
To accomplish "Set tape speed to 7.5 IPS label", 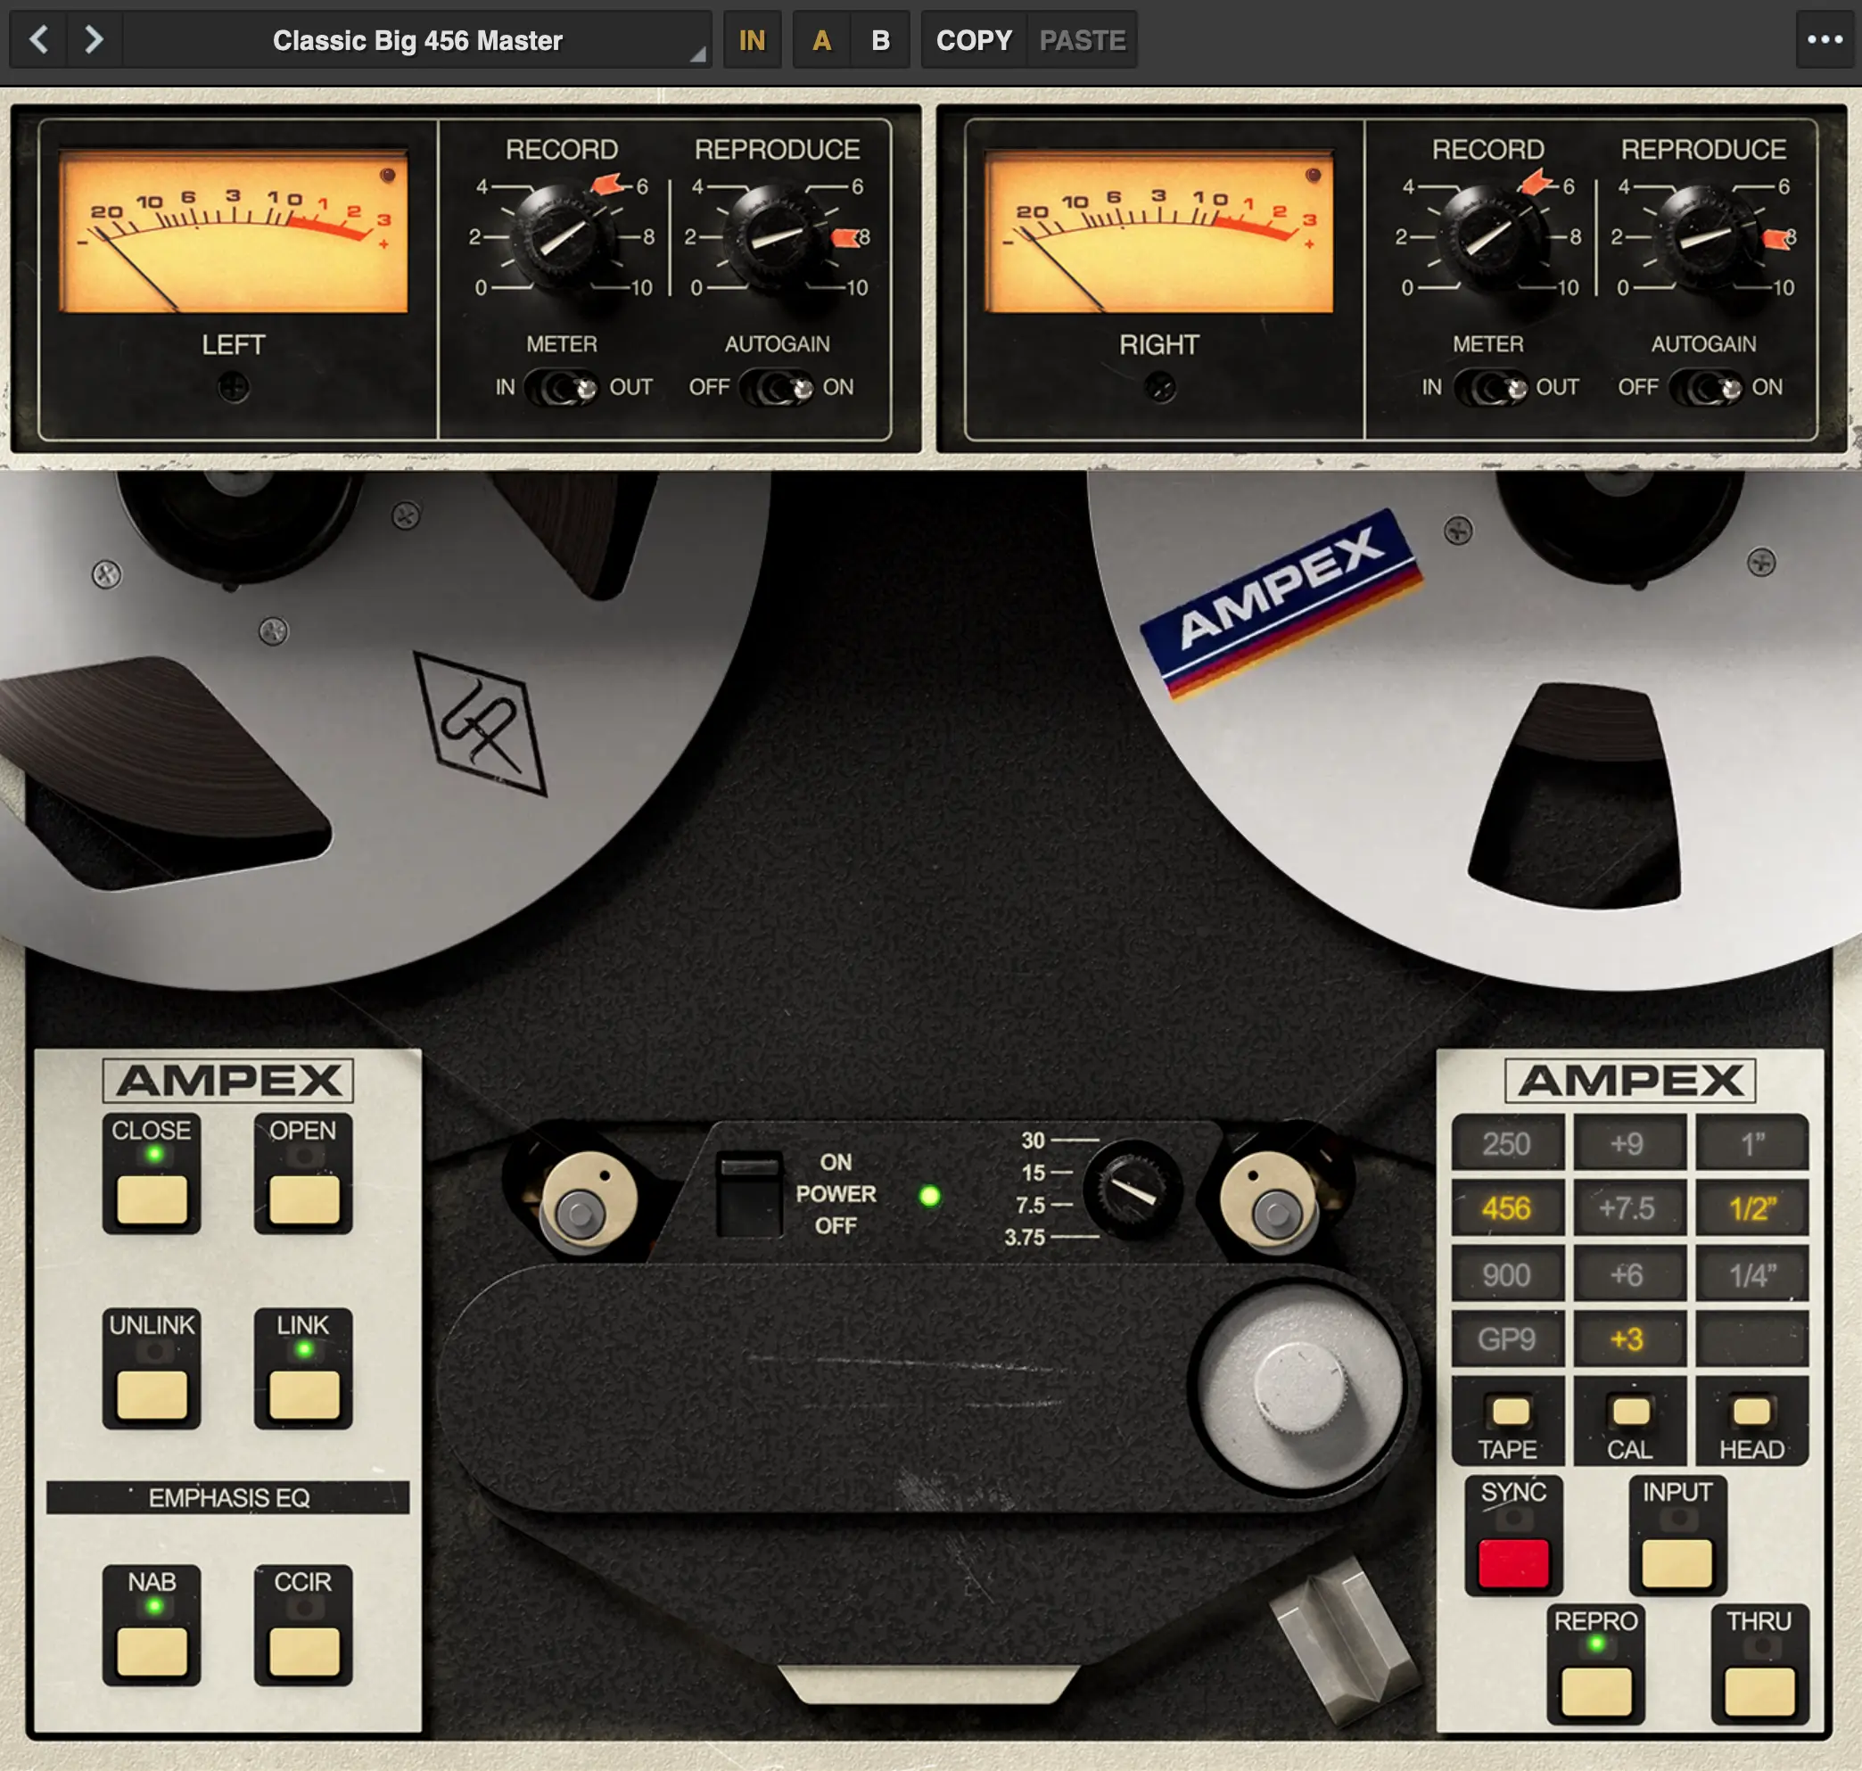I will pyautogui.click(x=1030, y=1206).
